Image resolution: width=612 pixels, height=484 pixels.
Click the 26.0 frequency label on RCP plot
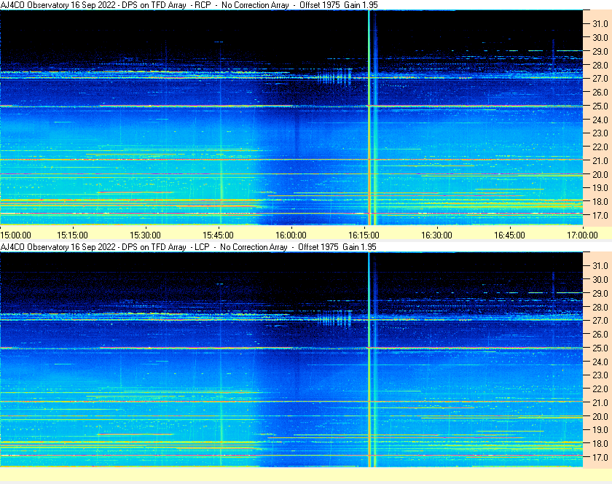click(x=600, y=92)
